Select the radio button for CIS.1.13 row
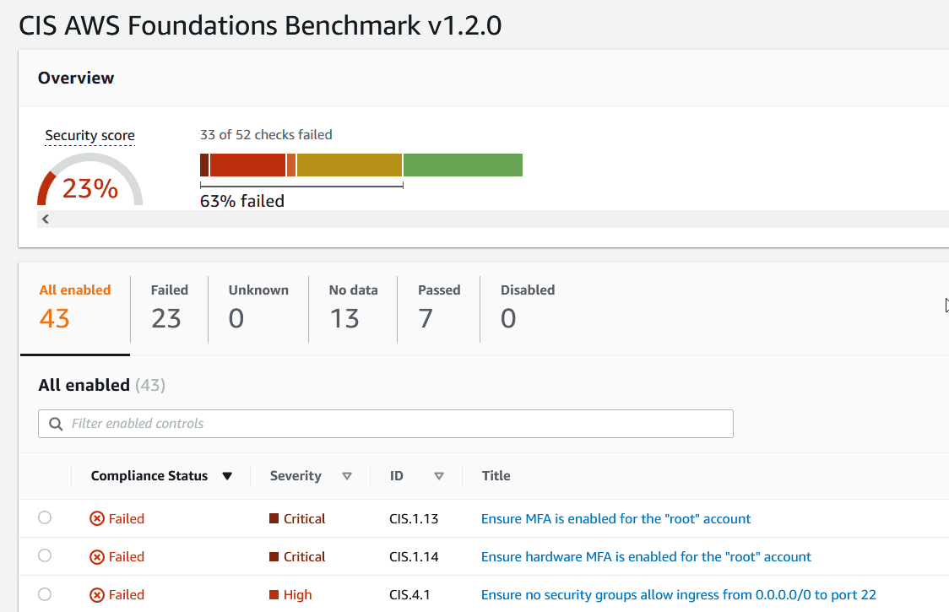 45,517
